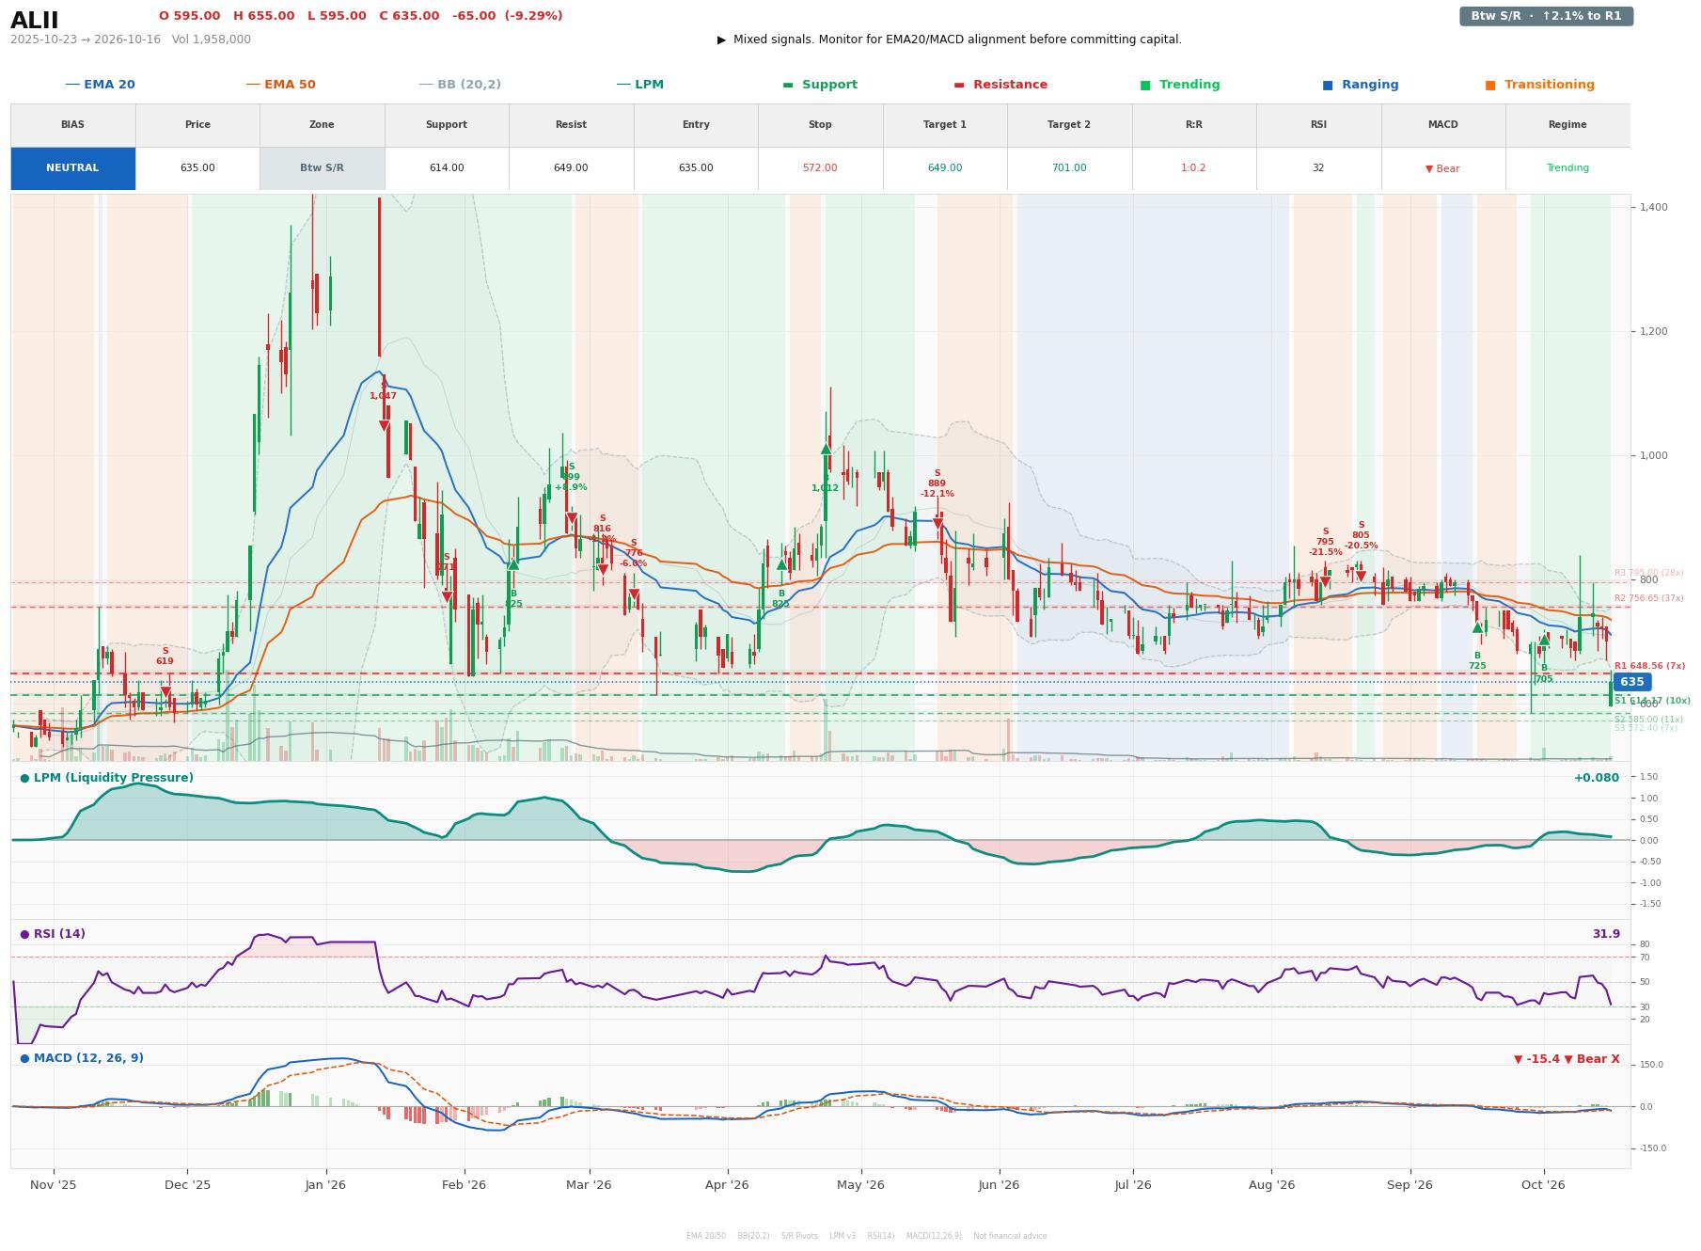This screenshot has width=1701, height=1251.
Task: Click the Target 2 column header
Action: (x=1069, y=125)
